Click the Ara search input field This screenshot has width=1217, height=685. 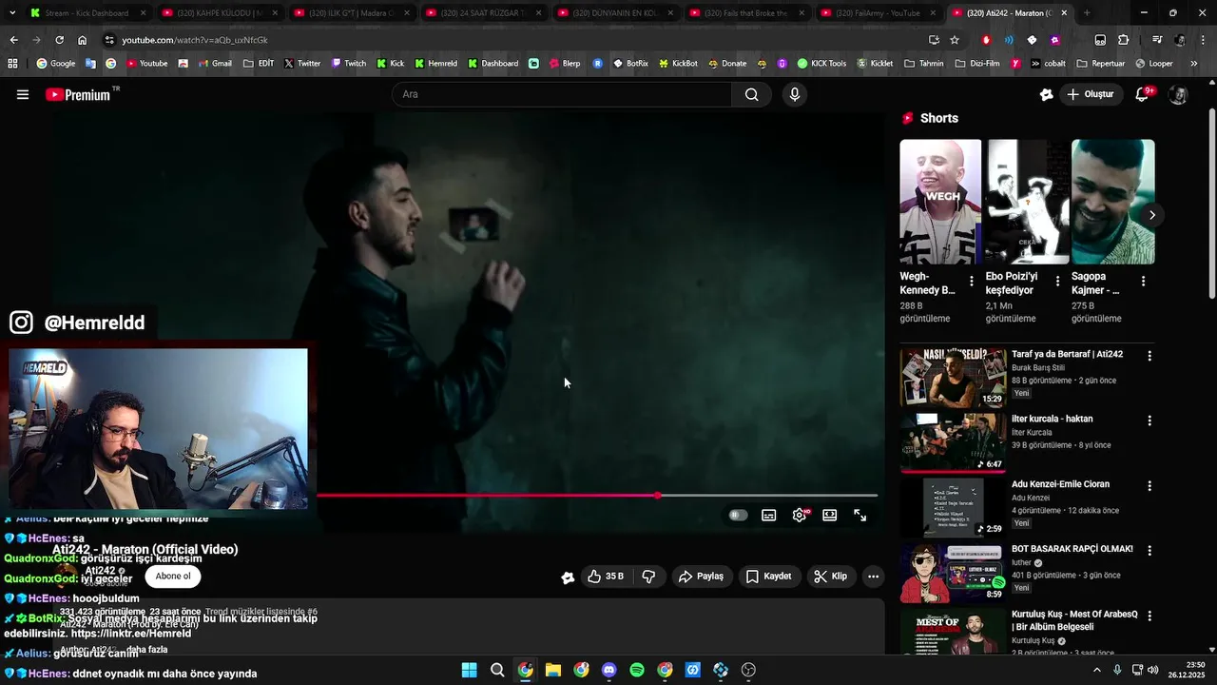[561, 94]
